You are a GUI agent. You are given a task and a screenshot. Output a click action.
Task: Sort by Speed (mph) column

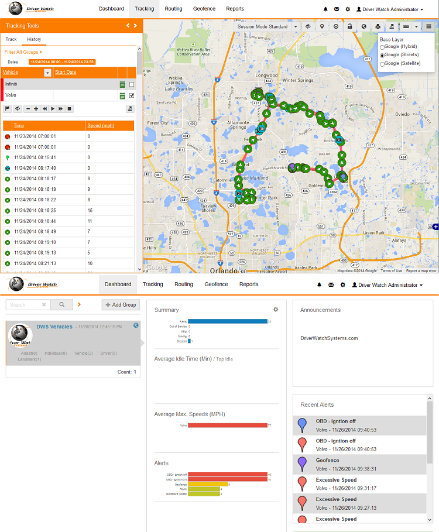pos(101,125)
